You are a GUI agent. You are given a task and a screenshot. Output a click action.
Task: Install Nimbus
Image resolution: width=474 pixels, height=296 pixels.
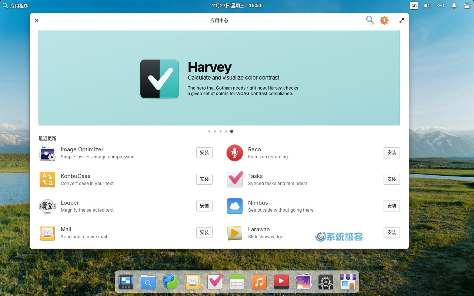point(392,206)
